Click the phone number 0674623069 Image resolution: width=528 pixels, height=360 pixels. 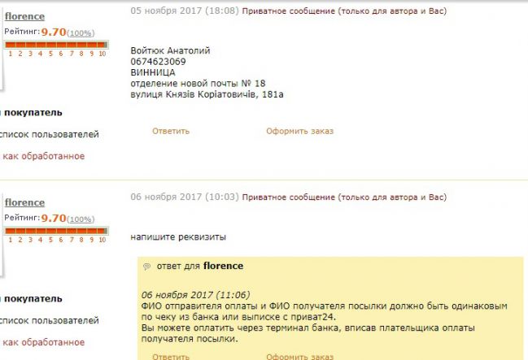(158, 62)
